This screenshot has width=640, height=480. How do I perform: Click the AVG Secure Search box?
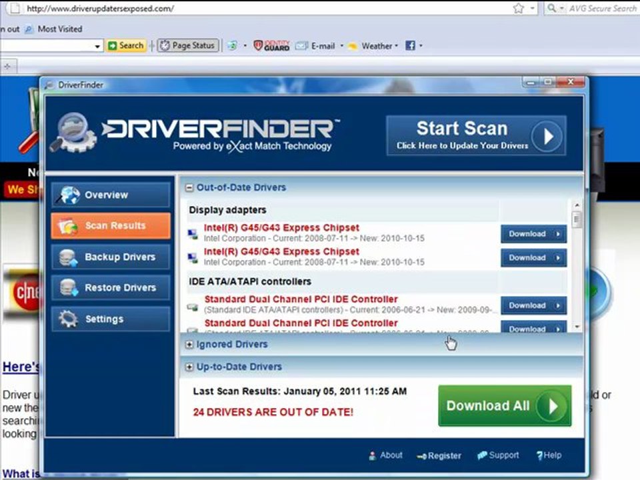(x=602, y=8)
